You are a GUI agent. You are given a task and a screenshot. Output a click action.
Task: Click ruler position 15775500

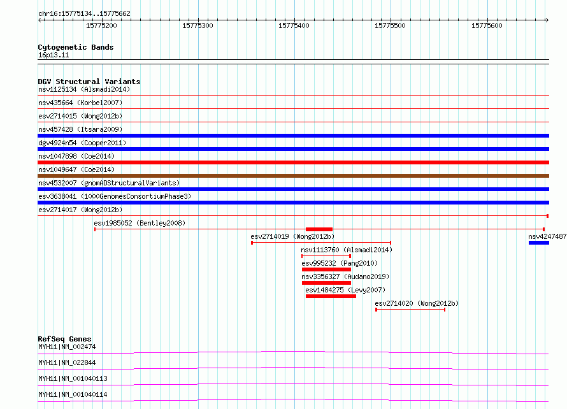click(390, 25)
